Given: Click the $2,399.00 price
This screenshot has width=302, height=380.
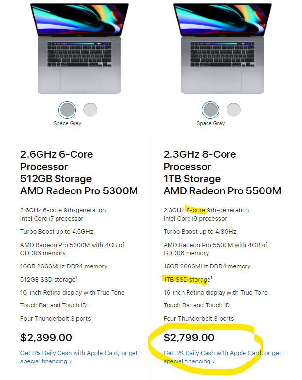Looking at the screenshot, I should coord(46,337).
